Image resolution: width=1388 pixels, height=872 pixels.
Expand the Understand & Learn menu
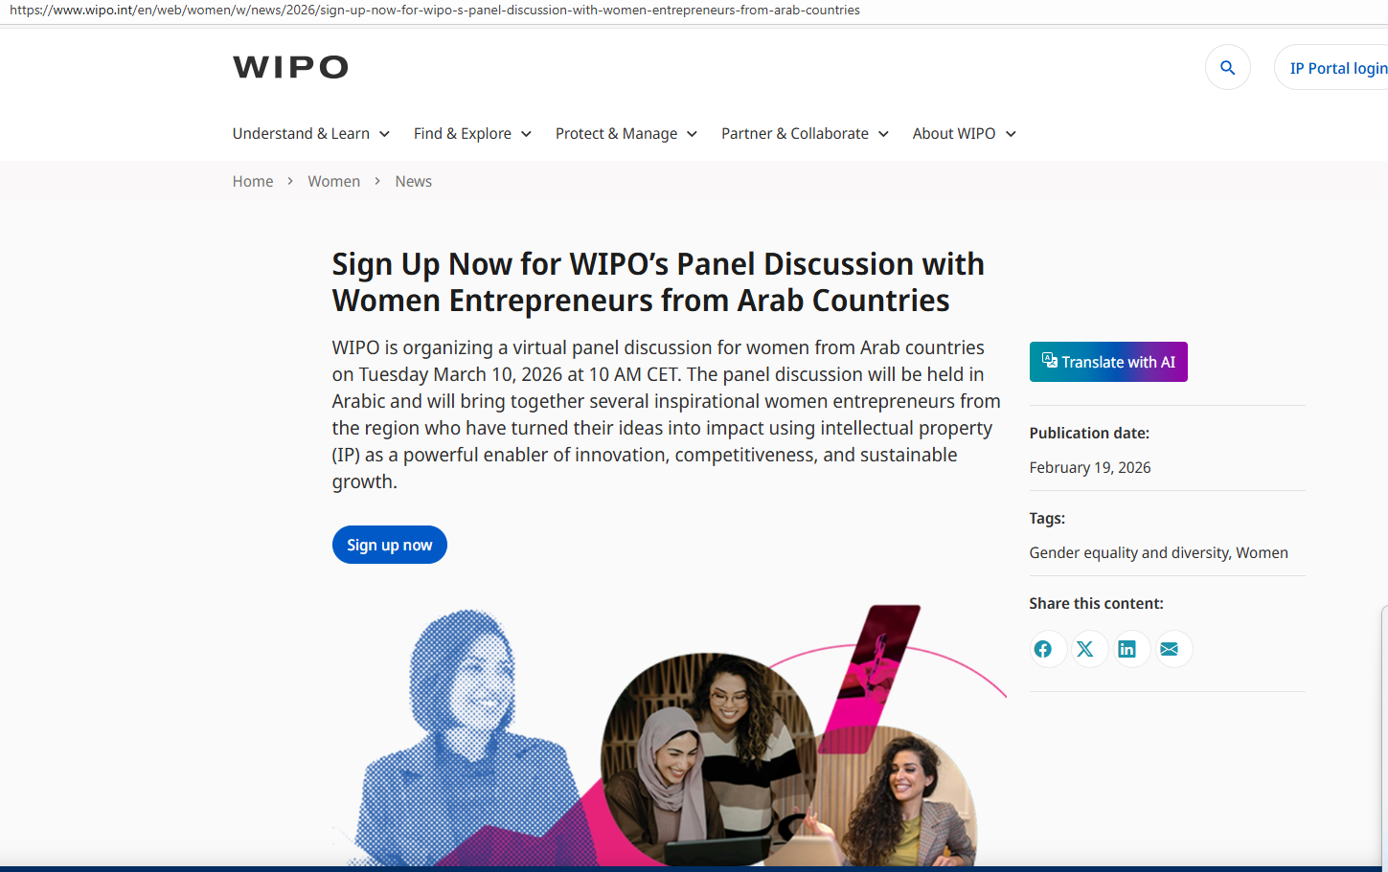point(311,133)
